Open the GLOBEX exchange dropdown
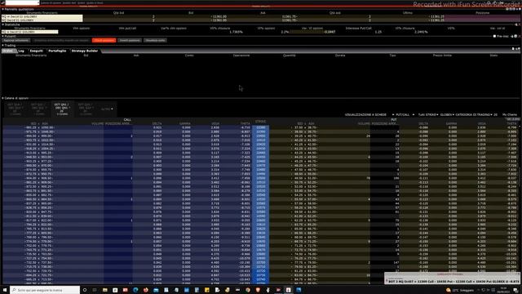 (x=447, y=114)
